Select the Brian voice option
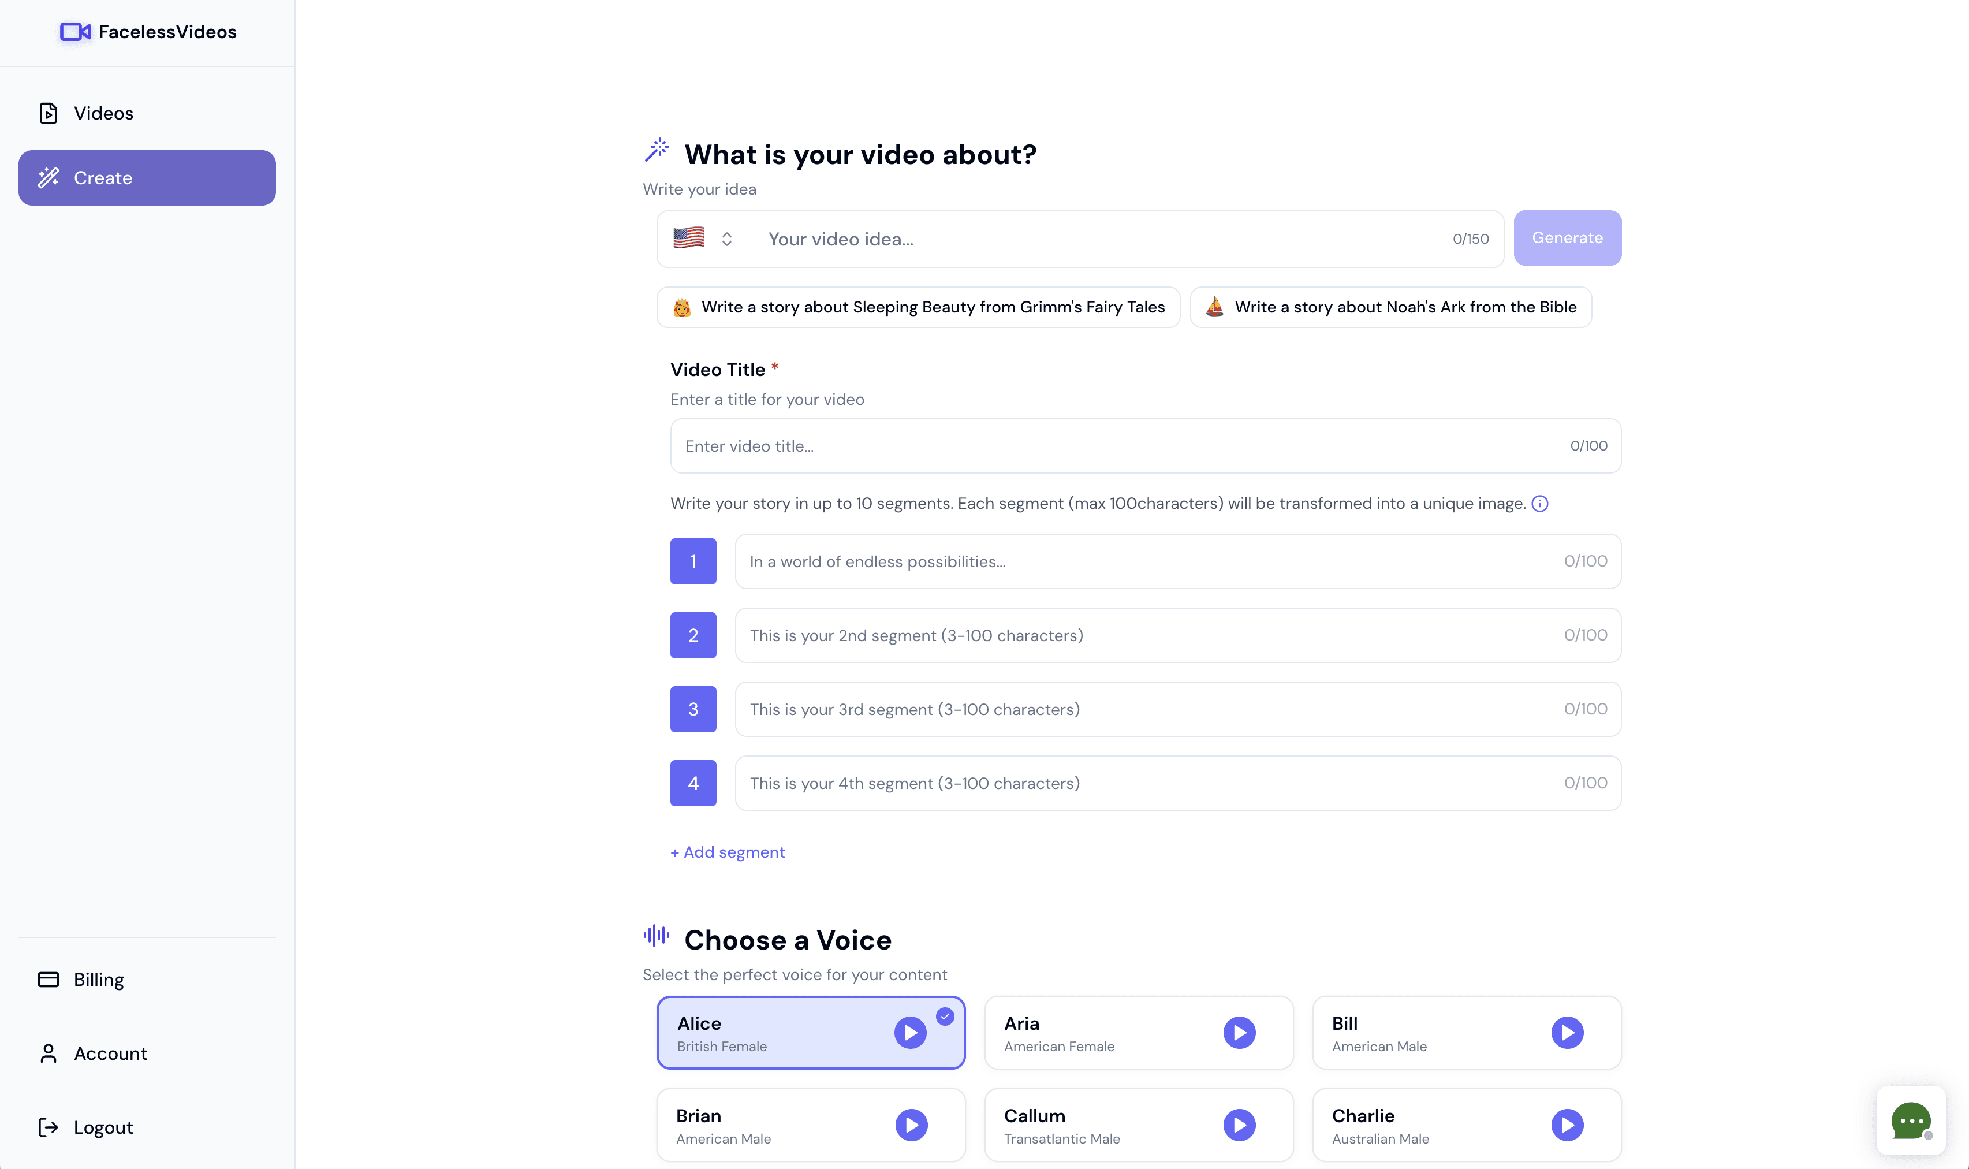 771,1124
